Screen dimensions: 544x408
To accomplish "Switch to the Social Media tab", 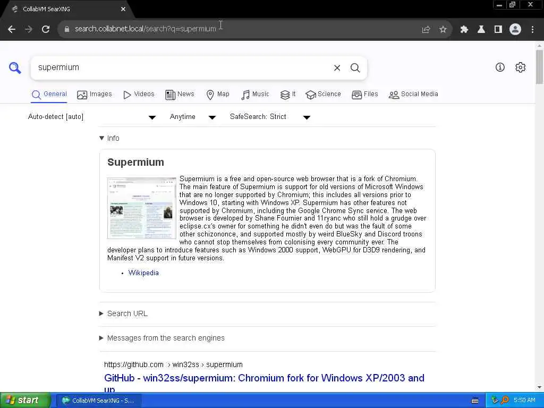I will (413, 95).
